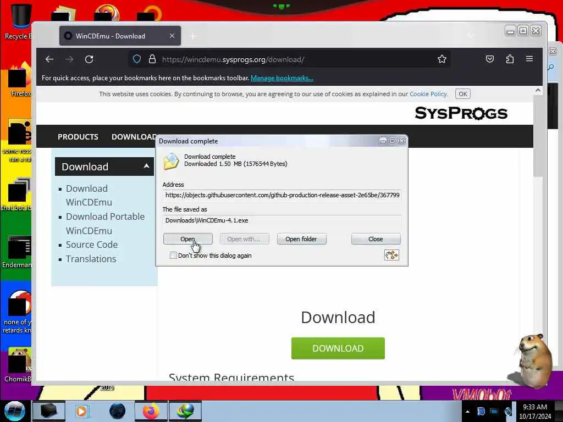Click the Address field in the dialog

282,195
